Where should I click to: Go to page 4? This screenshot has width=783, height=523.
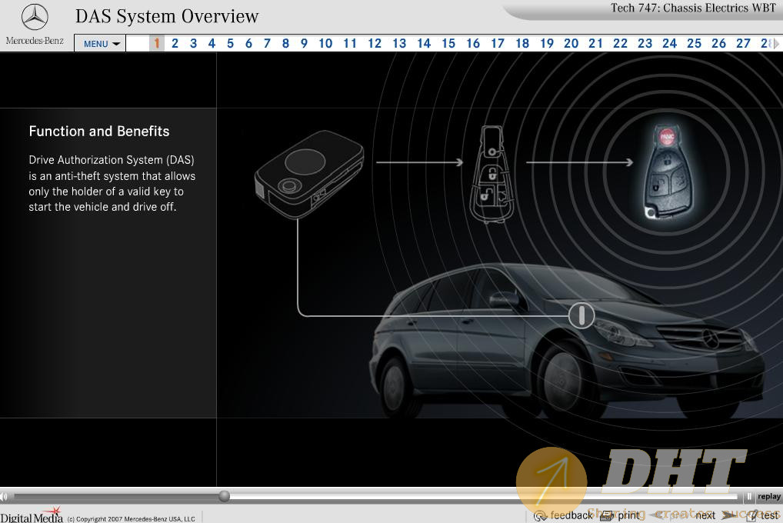212,44
